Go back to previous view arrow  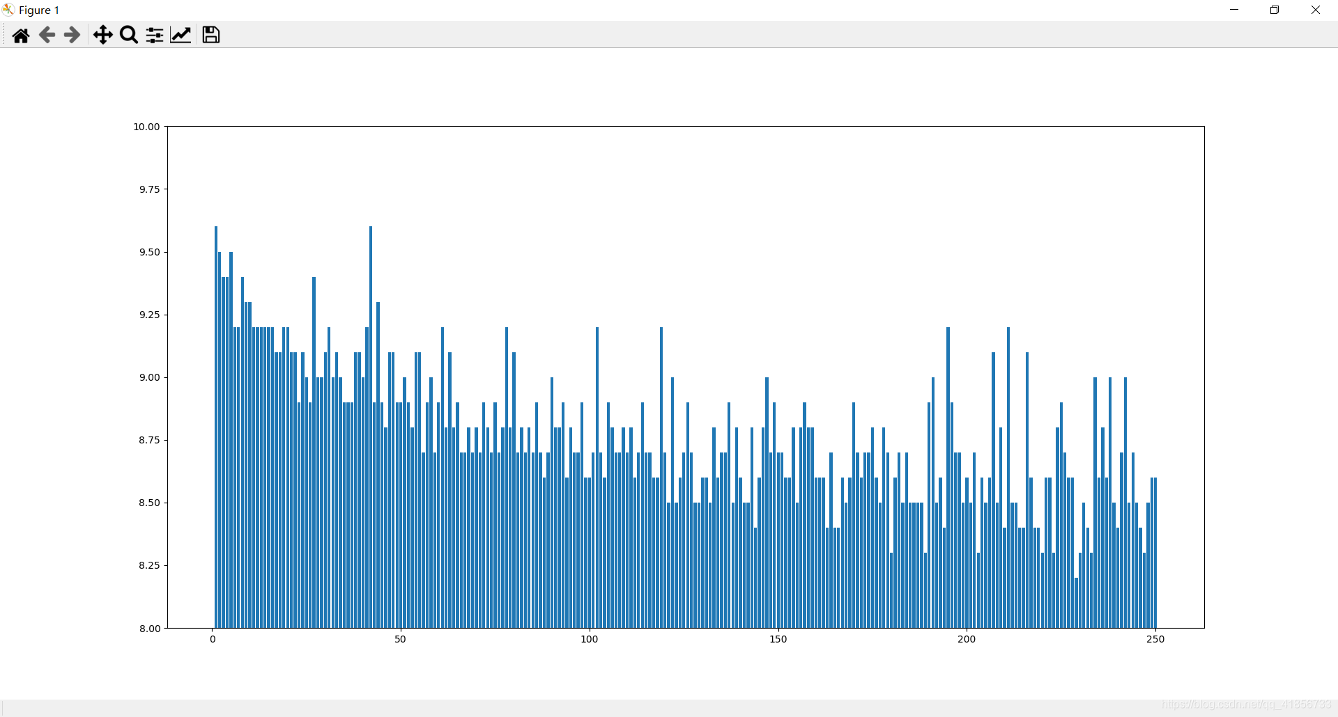tap(47, 35)
